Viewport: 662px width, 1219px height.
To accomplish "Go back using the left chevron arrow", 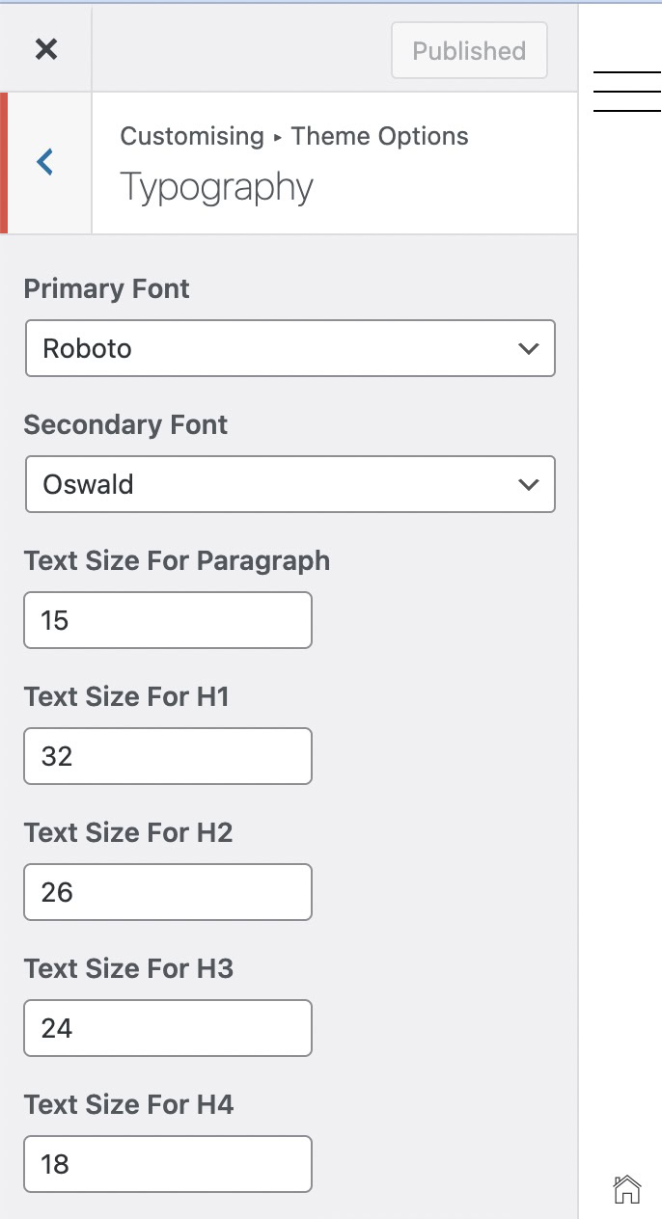I will tap(44, 162).
